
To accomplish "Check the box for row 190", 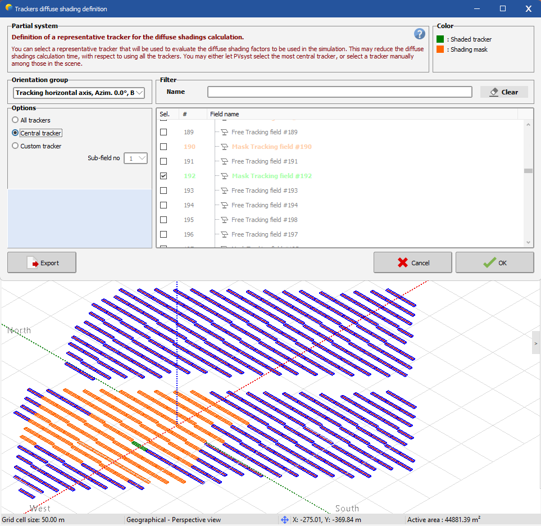I will (x=163, y=147).
